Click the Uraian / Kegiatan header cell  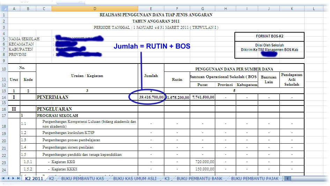87,76
